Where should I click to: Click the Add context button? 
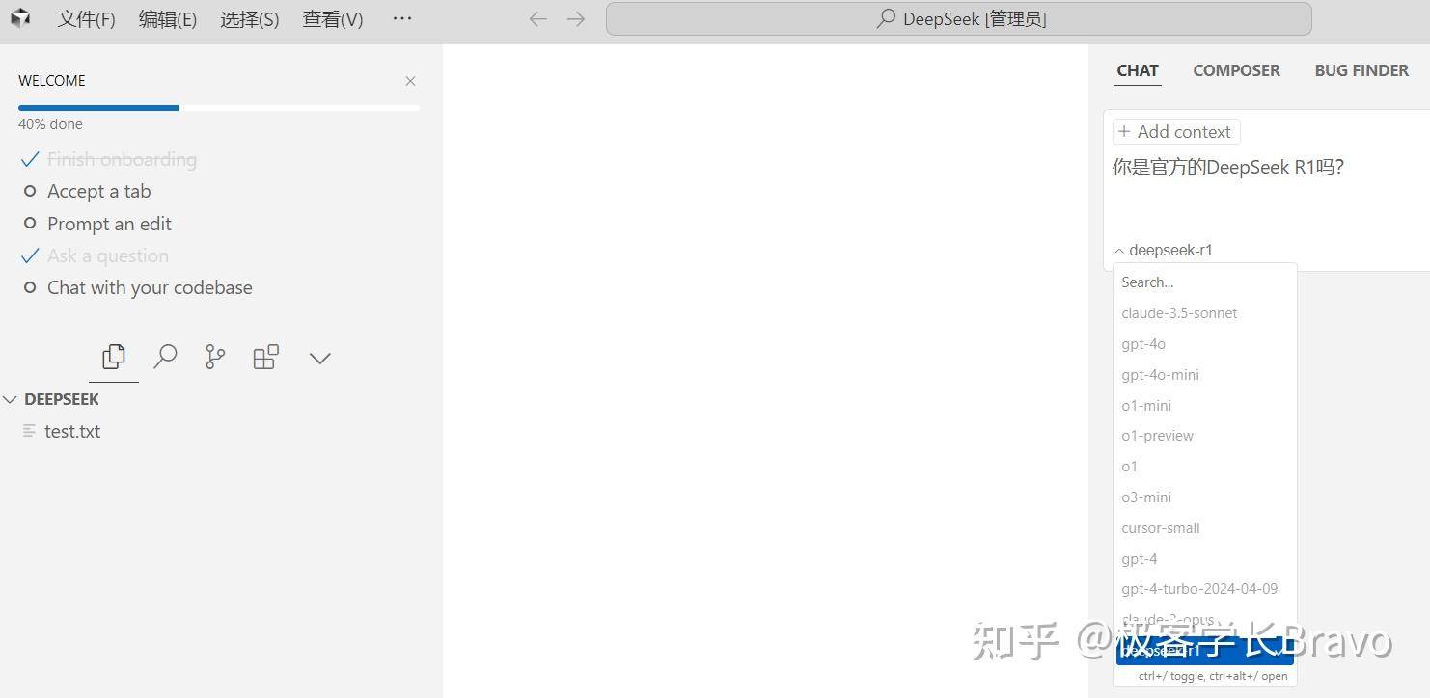(1176, 132)
